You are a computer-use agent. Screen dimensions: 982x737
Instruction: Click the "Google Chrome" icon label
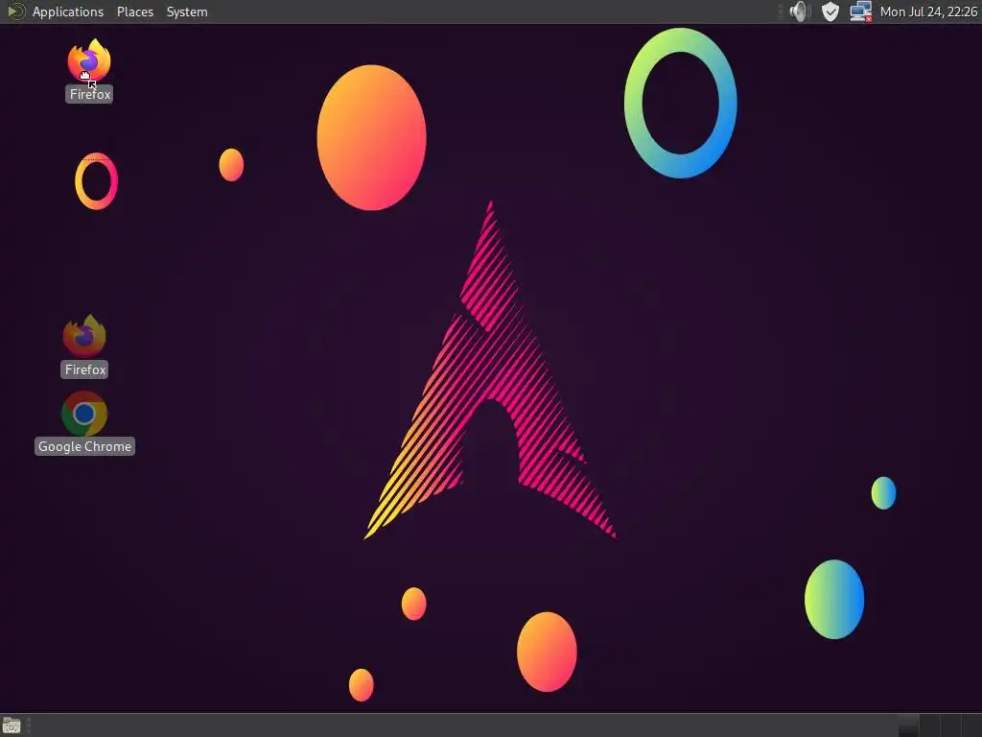tap(84, 446)
